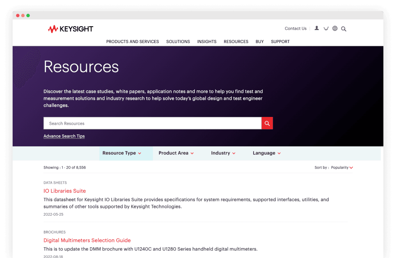The height and width of the screenshot is (258, 396).
Task: Open the Advance Search Tips link
Action: [64, 136]
